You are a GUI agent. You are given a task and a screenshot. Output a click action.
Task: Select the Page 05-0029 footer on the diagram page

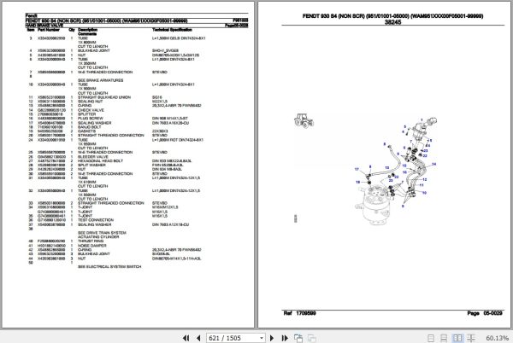click(485, 313)
